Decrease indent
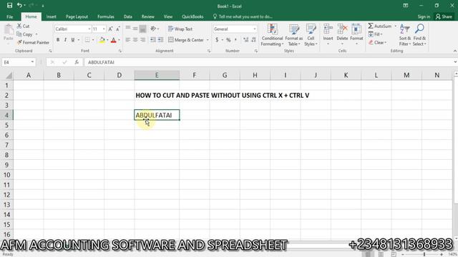458x257 pixels. [x=153, y=40]
